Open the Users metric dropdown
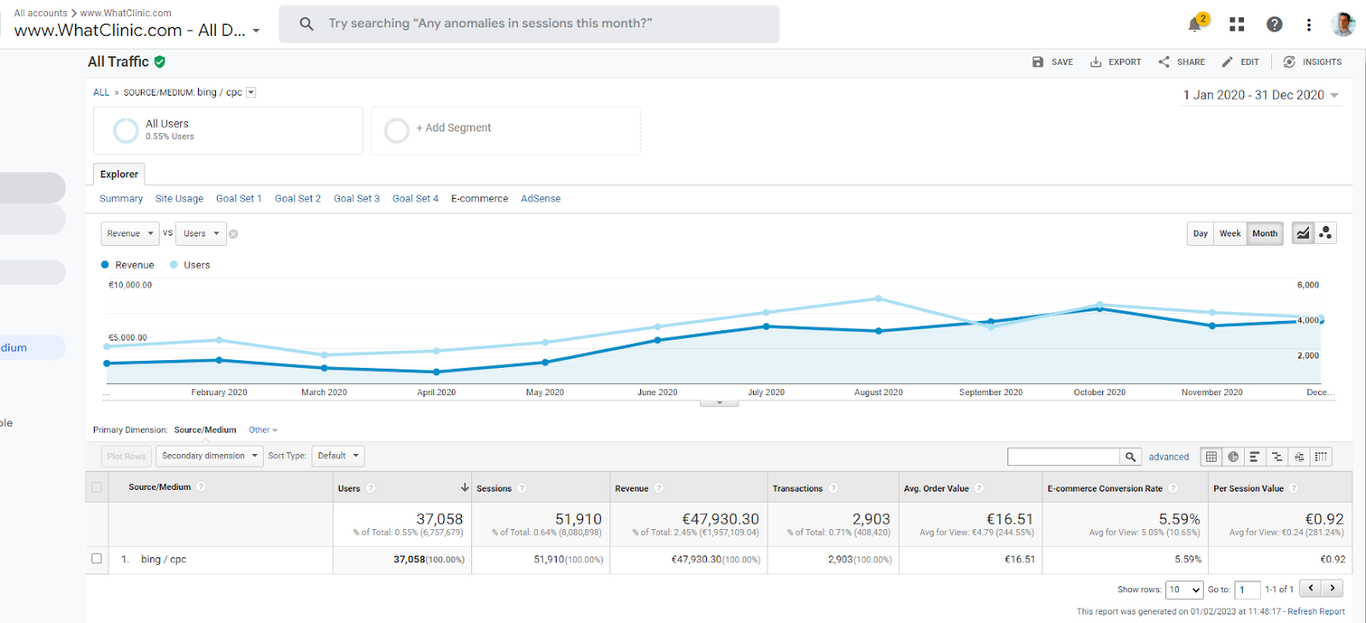1366x623 pixels. click(202, 234)
